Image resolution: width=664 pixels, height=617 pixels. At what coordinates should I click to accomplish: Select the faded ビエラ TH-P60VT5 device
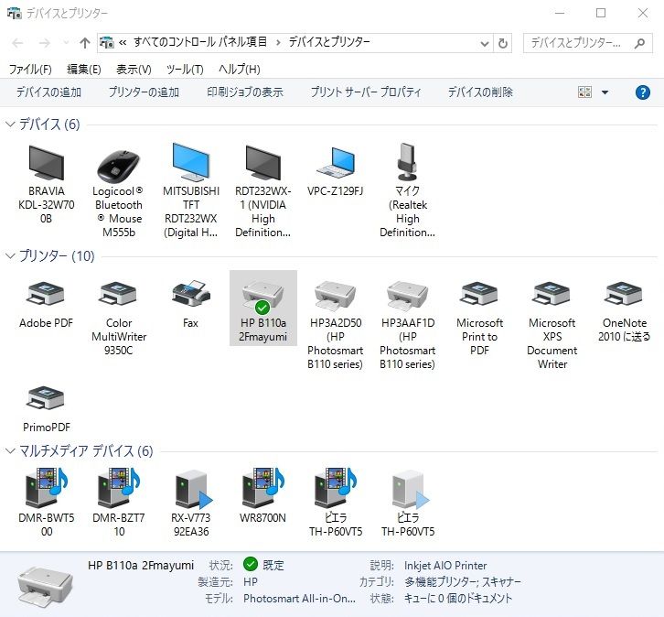tap(409, 489)
